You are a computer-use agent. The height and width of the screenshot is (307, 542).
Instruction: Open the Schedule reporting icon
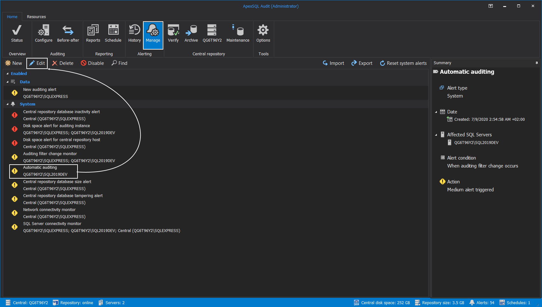[113, 34]
